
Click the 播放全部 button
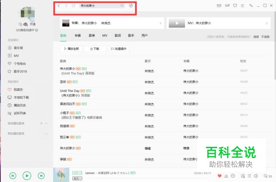point(71,49)
